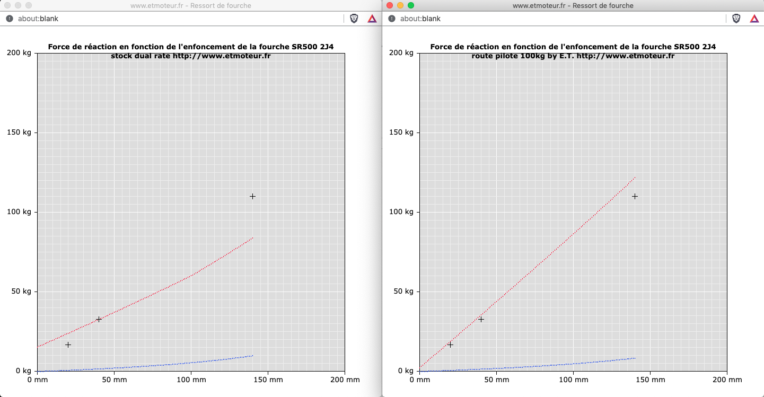The height and width of the screenshot is (397, 764).
Task: Click site info icon in right window address bar
Action: [x=392, y=19]
